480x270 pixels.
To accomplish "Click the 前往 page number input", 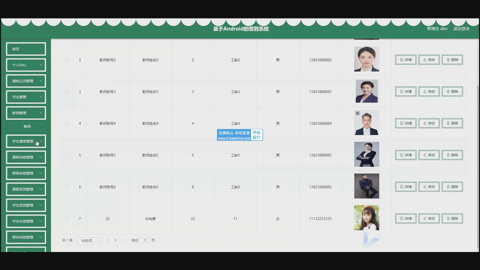I will (145, 240).
